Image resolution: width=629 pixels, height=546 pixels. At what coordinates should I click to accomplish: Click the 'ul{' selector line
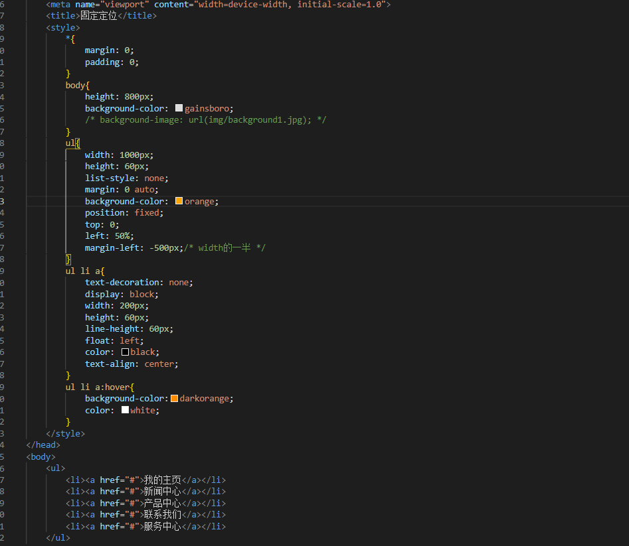click(72, 143)
